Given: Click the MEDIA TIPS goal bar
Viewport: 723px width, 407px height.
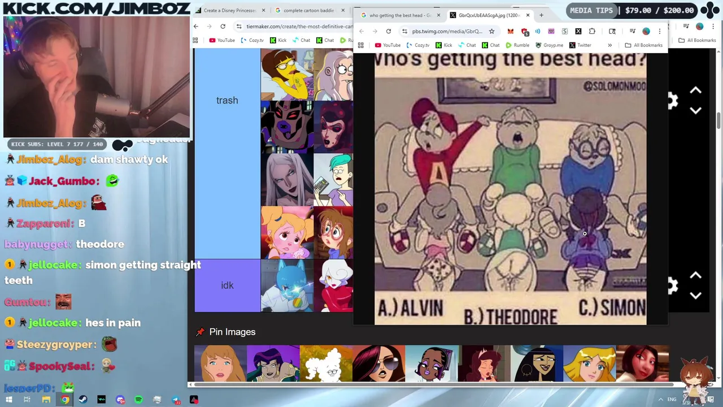Looking at the screenshot, I should (631, 10).
